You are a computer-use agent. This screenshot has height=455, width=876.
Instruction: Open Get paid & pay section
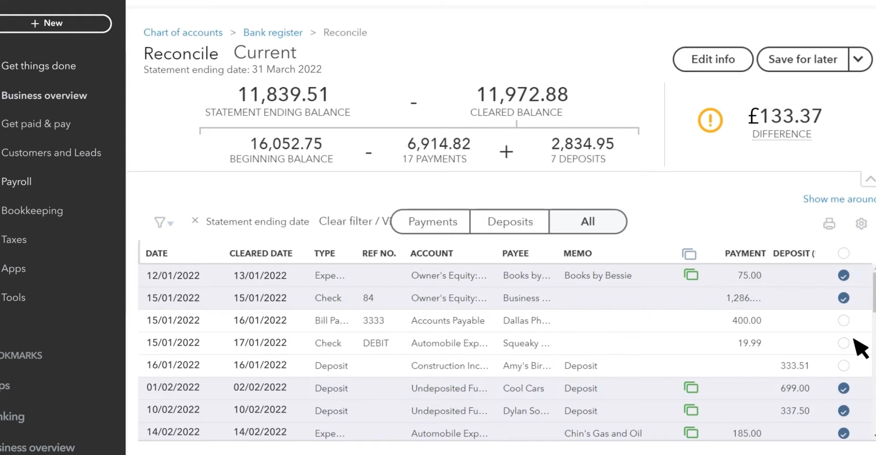(36, 124)
